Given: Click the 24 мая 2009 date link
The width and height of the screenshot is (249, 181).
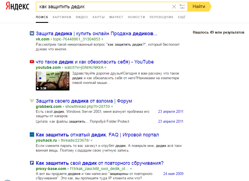Looking at the screenshot, I should (174, 174).
